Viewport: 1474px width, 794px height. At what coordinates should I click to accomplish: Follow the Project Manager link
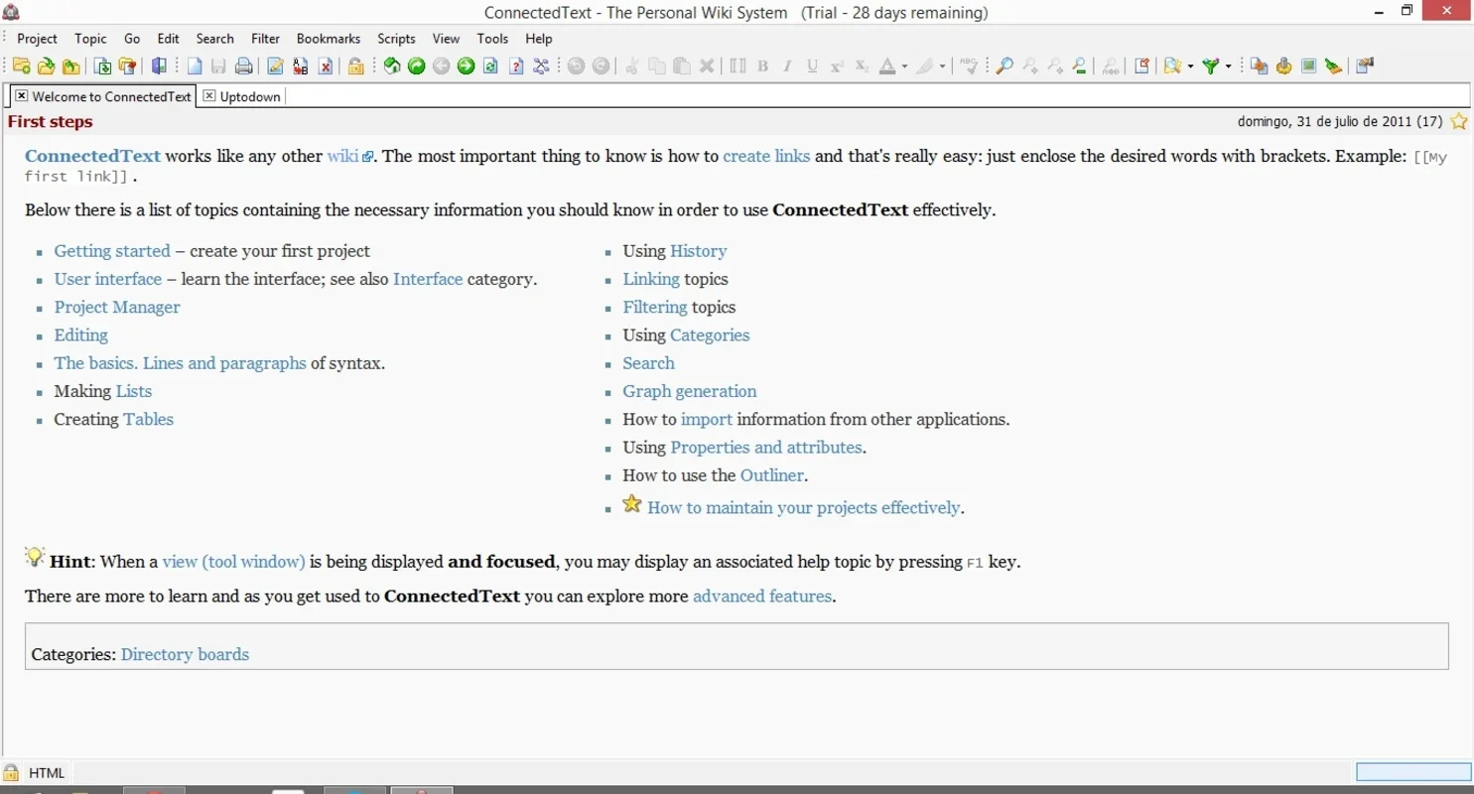click(x=117, y=308)
